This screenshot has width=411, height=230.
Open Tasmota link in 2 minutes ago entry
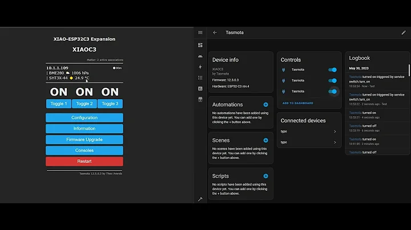[x=355, y=139]
